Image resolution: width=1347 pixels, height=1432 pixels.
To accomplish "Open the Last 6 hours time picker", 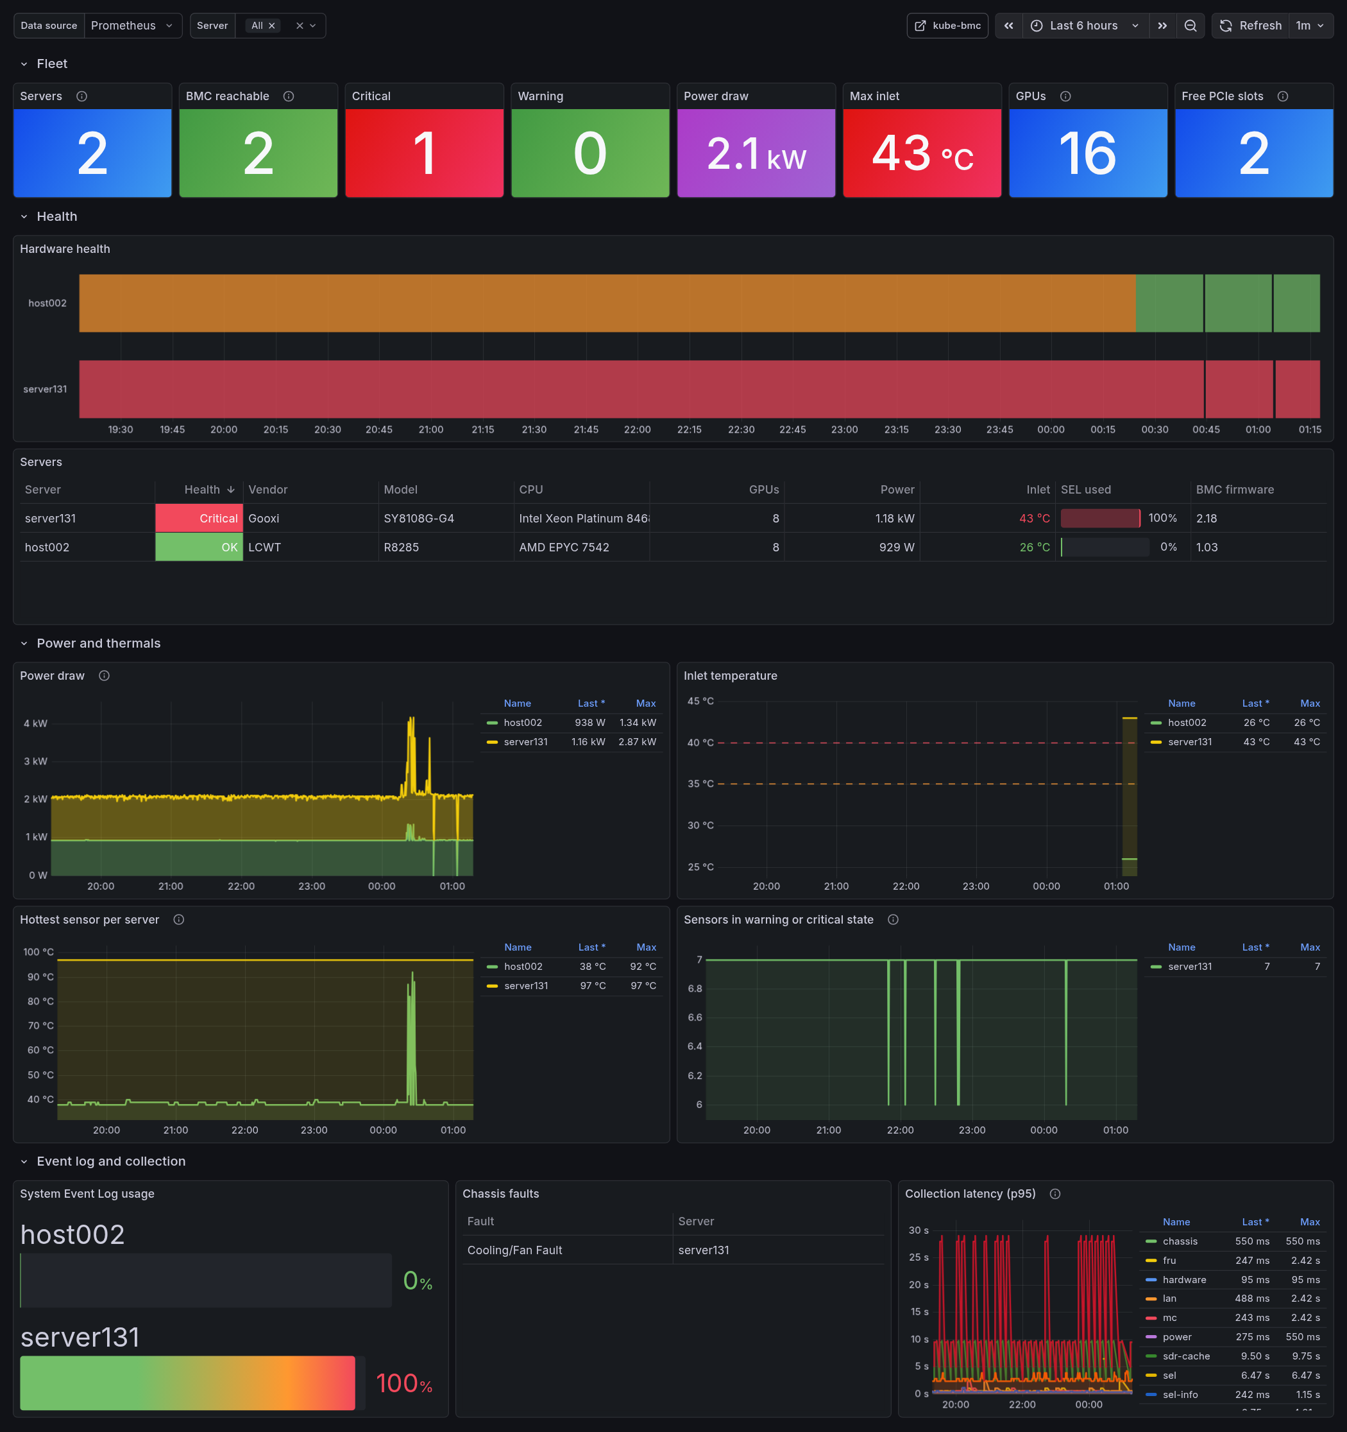I will (1085, 25).
